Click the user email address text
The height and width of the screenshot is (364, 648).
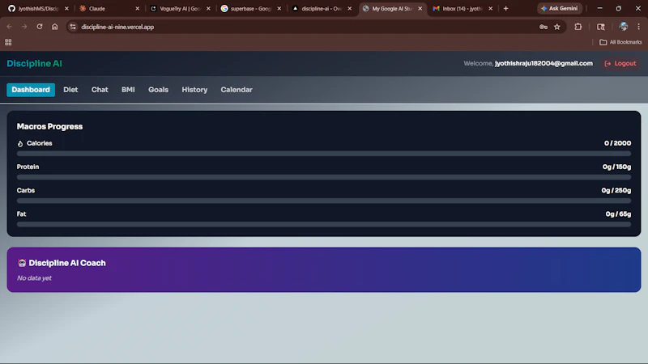point(544,63)
